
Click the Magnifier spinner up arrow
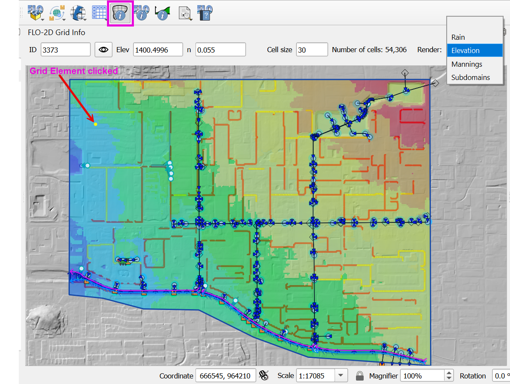click(x=449, y=373)
